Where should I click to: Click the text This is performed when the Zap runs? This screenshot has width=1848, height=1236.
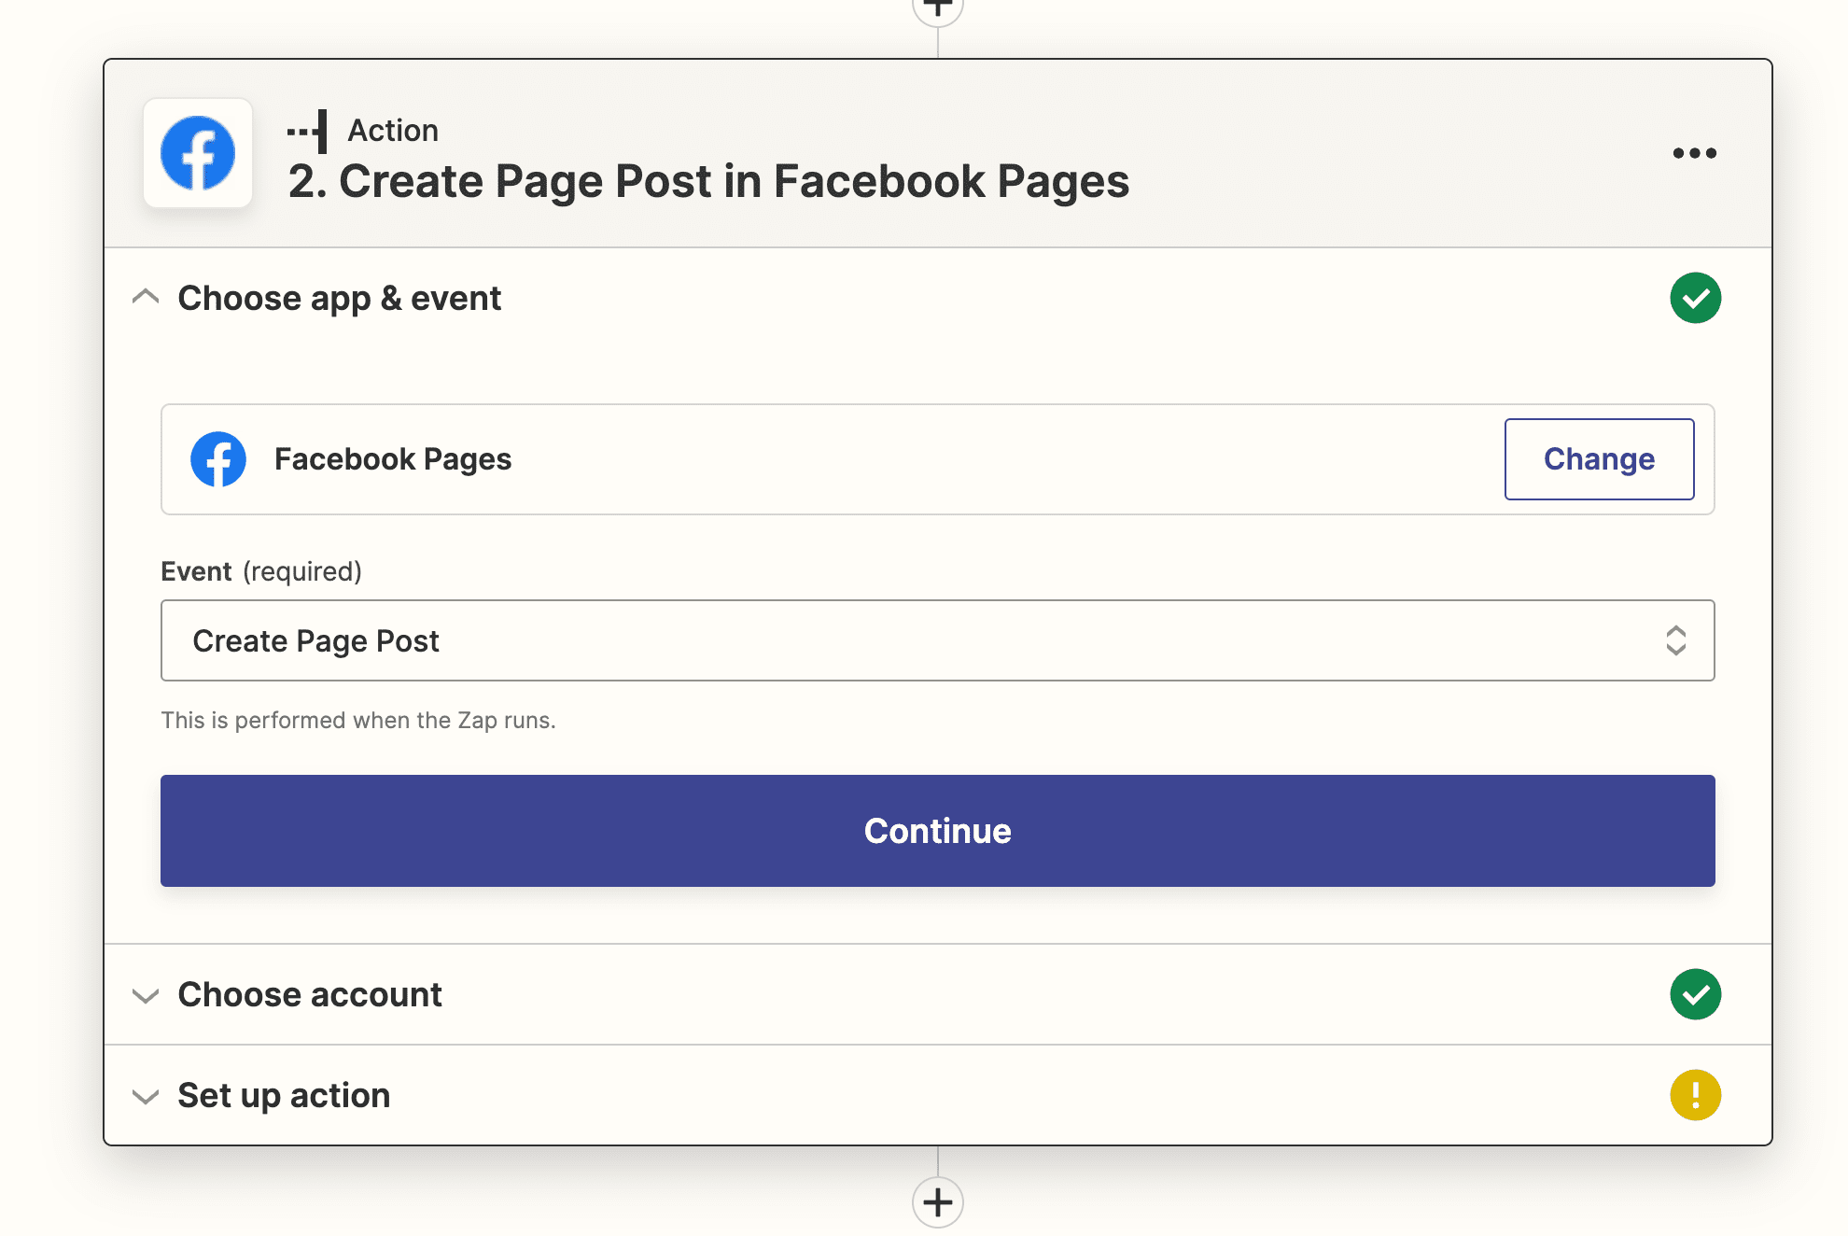[358, 721]
